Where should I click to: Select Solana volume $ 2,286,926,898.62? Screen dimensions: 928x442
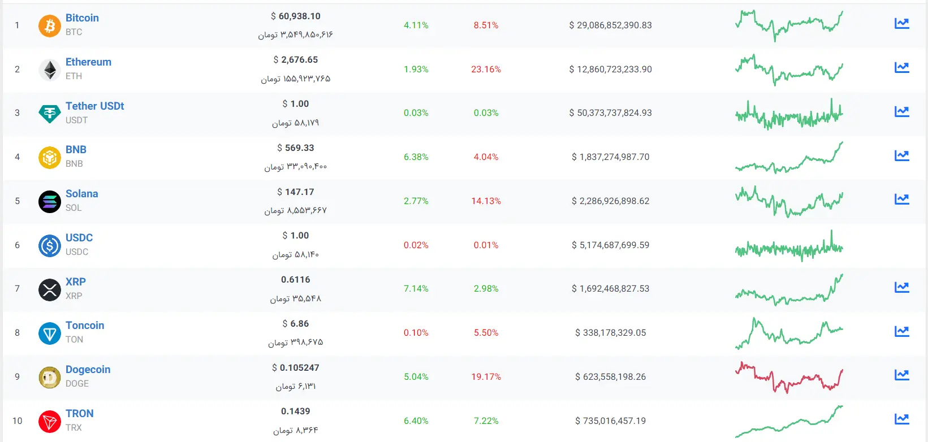coord(611,201)
